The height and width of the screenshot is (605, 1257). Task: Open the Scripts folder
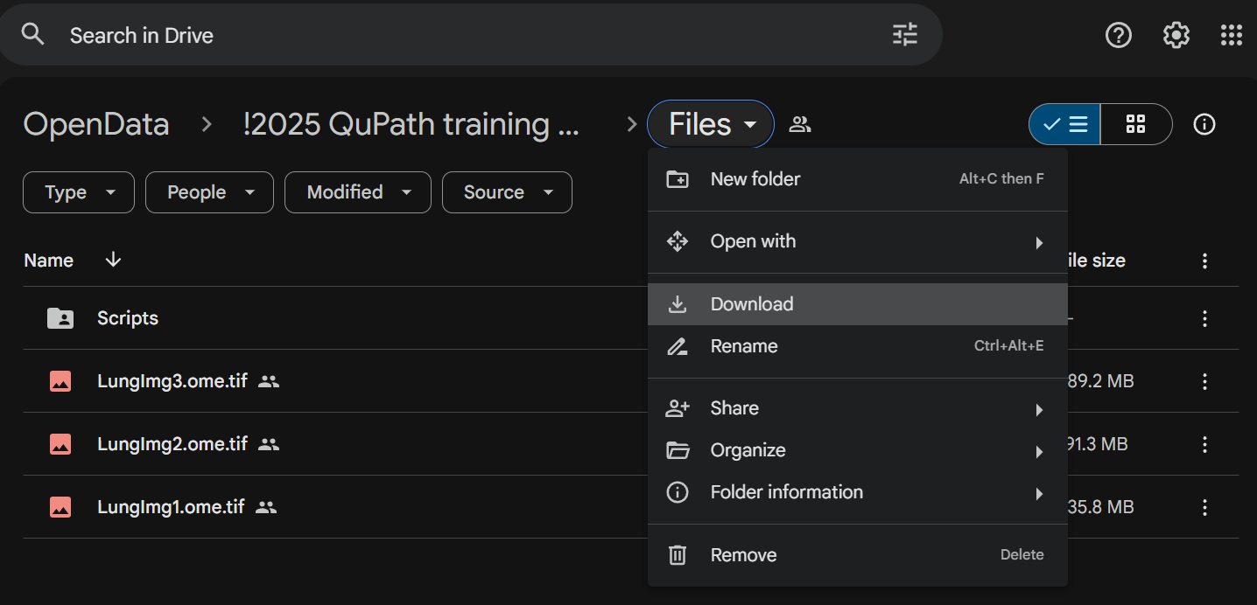pyautogui.click(x=128, y=318)
